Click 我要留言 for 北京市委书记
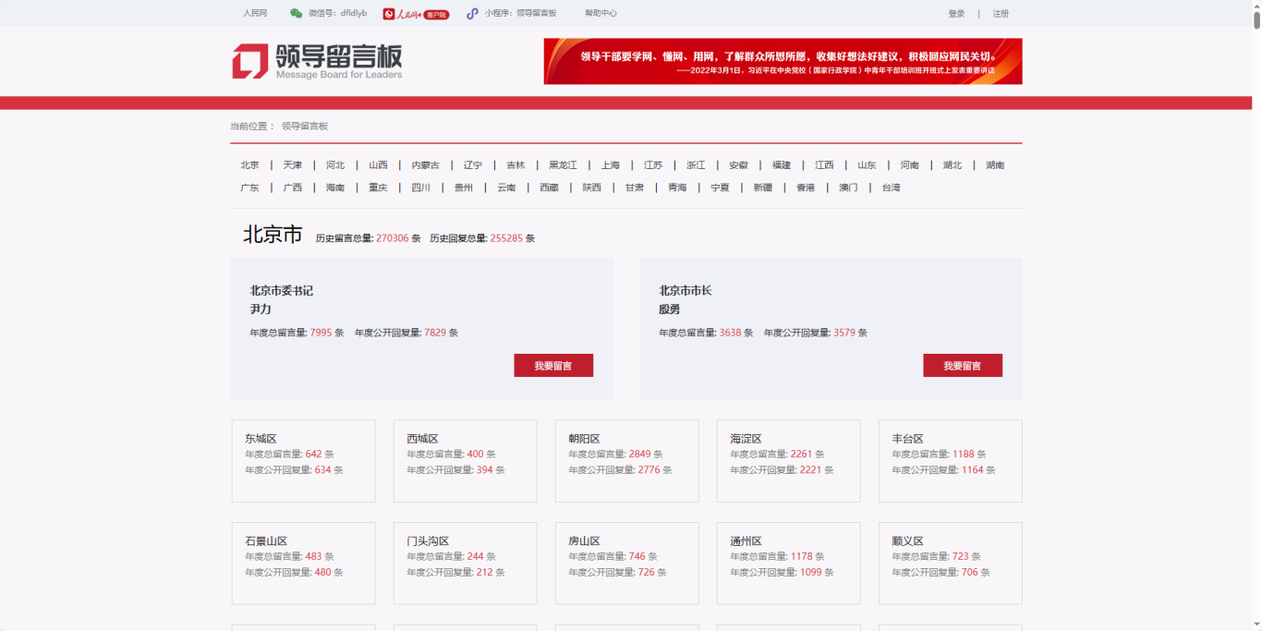This screenshot has width=1262, height=631. [553, 366]
